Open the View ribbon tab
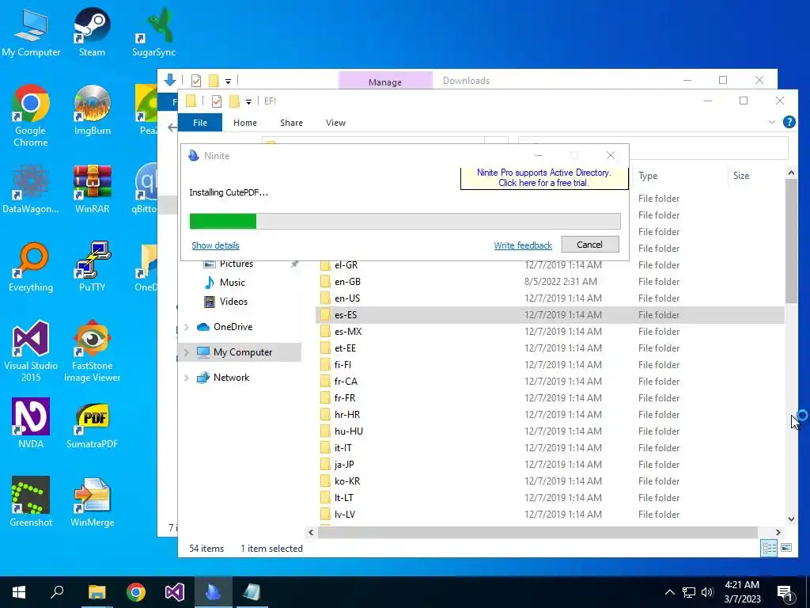Image resolution: width=810 pixels, height=608 pixels. pyautogui.click(x=335, y=123)
